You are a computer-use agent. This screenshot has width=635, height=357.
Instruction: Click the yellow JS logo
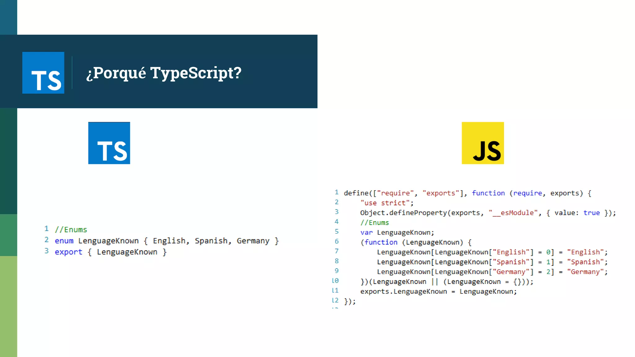[483, 143]
